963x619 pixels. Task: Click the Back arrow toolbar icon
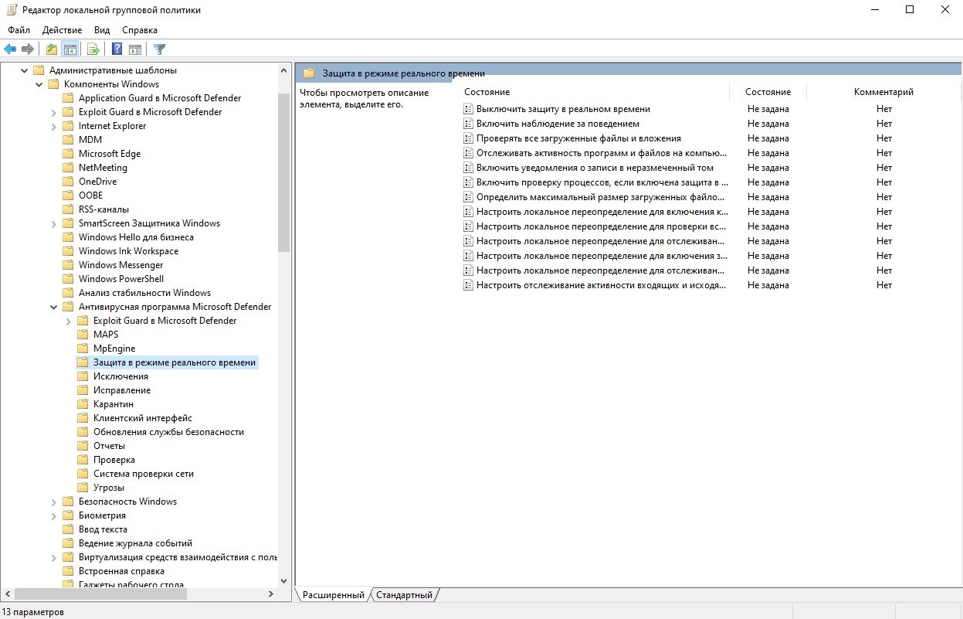(10, 49)
